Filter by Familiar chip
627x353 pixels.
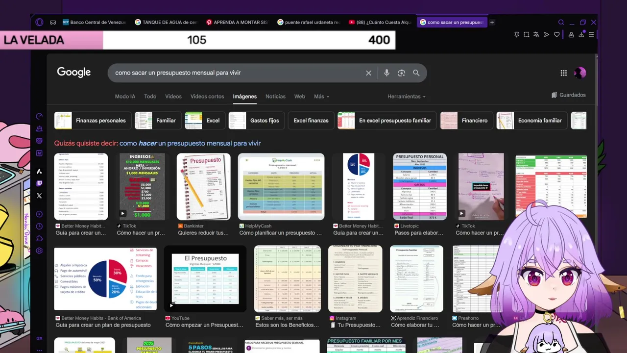coord(158,121)
